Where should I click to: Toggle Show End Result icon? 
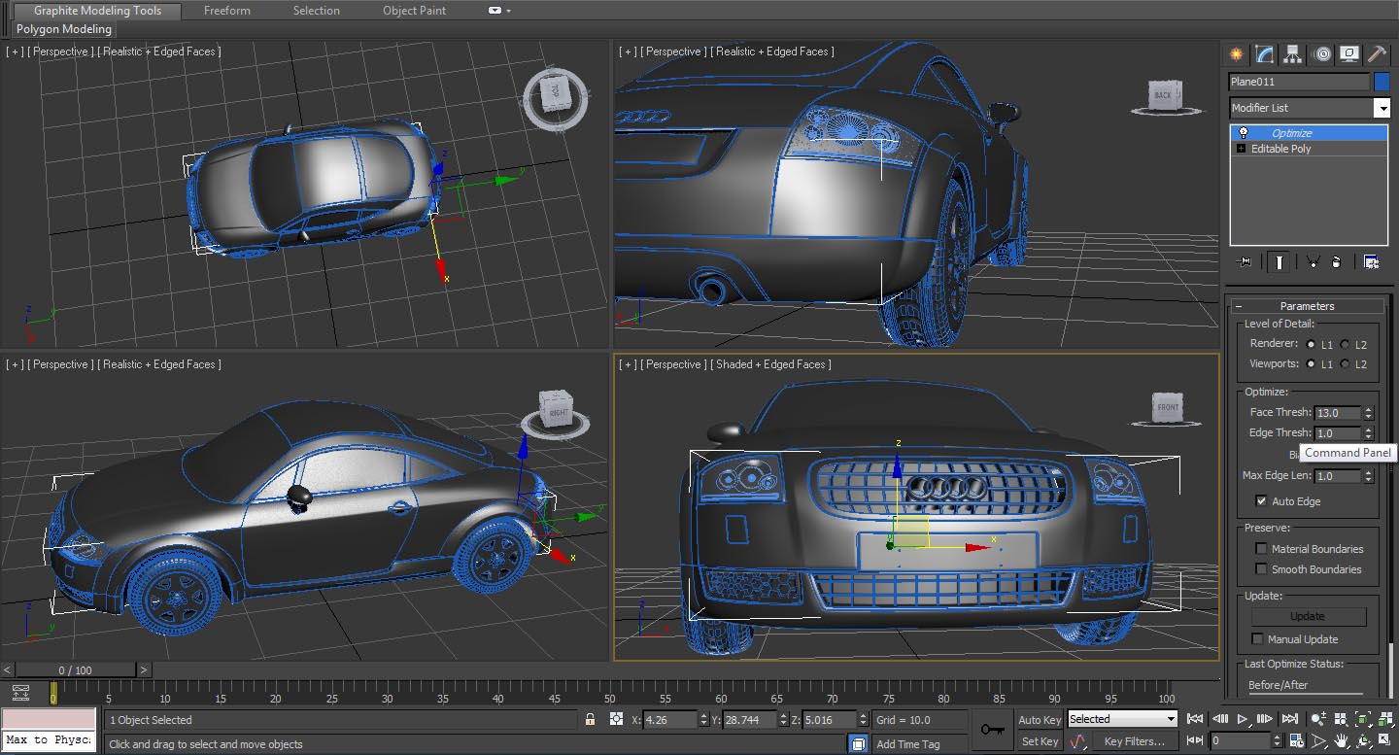tap(1280, 262)
